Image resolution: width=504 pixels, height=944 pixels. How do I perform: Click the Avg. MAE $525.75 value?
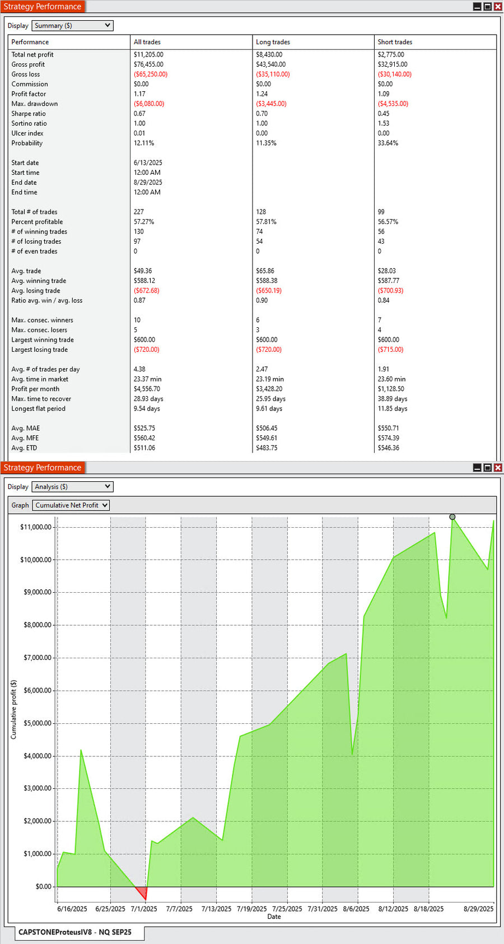pyautogui.click(x=144, y=429)
